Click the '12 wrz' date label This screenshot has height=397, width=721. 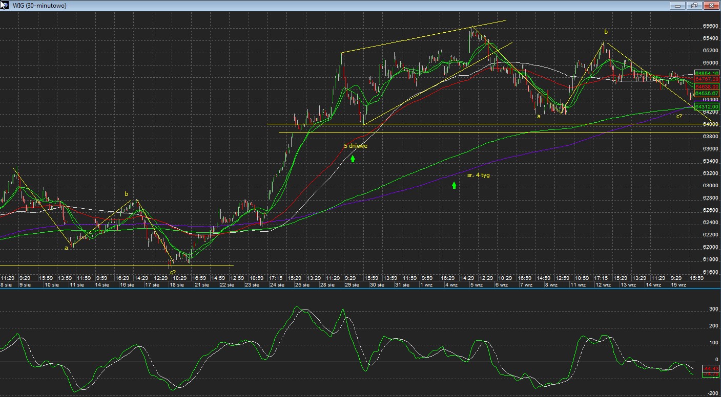(603, 284)
